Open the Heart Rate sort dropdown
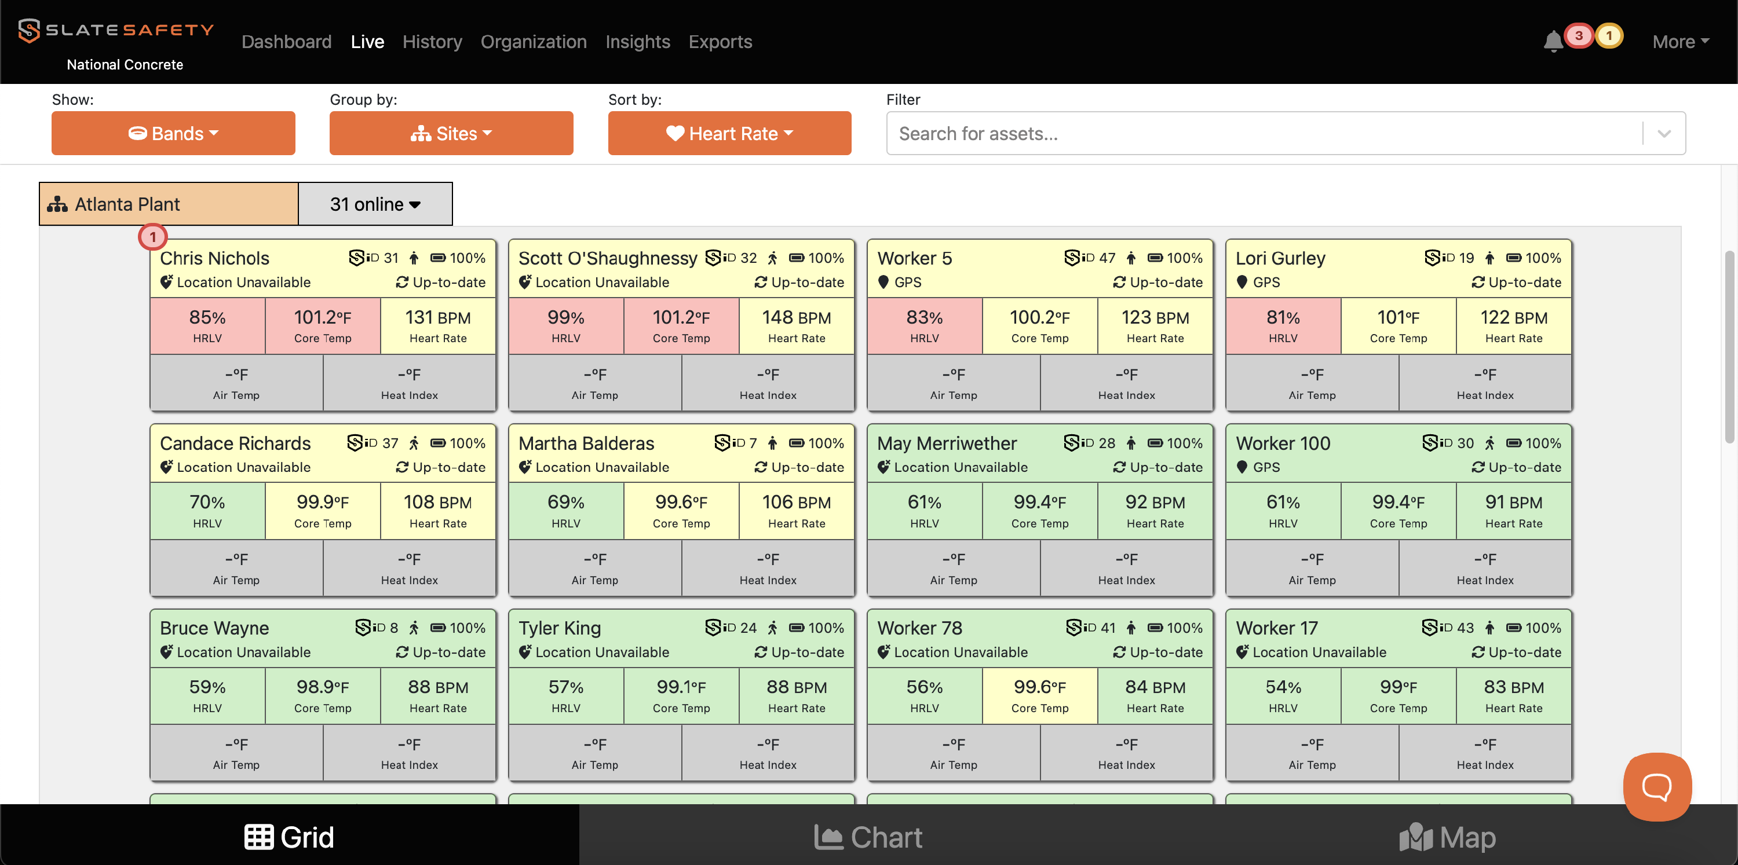Image resolution: width=1738 pixels, height=865 pixels. (x=729, y=134)
